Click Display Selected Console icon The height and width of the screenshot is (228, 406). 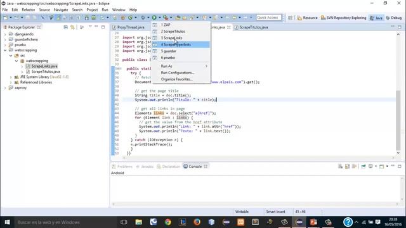click(370, 166)
